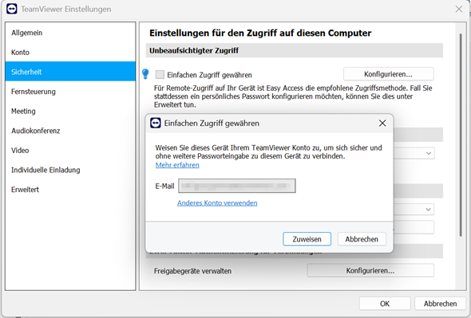Screen dimensions: 471x318
Task: Close the Einfachen Zugriff gewähren dialog
Action: tap(382, 123)
